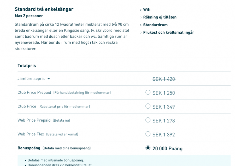Screen dimensions: 235x166
Task: Click the Standardrum amenity entry
Action: [x=156, y=25]
